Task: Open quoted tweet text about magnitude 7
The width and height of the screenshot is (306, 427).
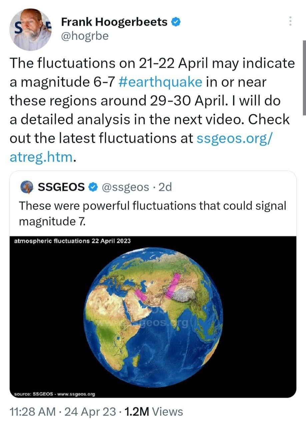Action: tap(152, 213)
